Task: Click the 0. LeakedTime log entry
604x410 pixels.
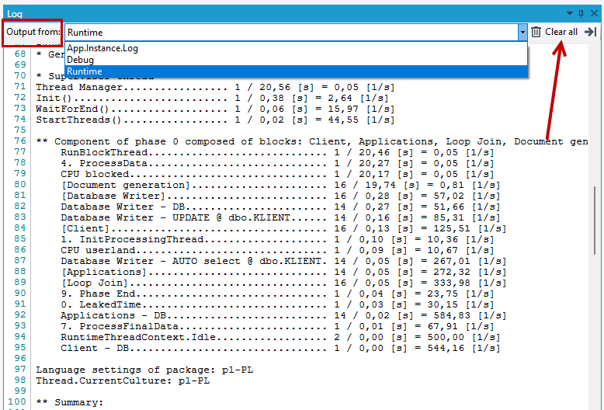Action: 277,304
